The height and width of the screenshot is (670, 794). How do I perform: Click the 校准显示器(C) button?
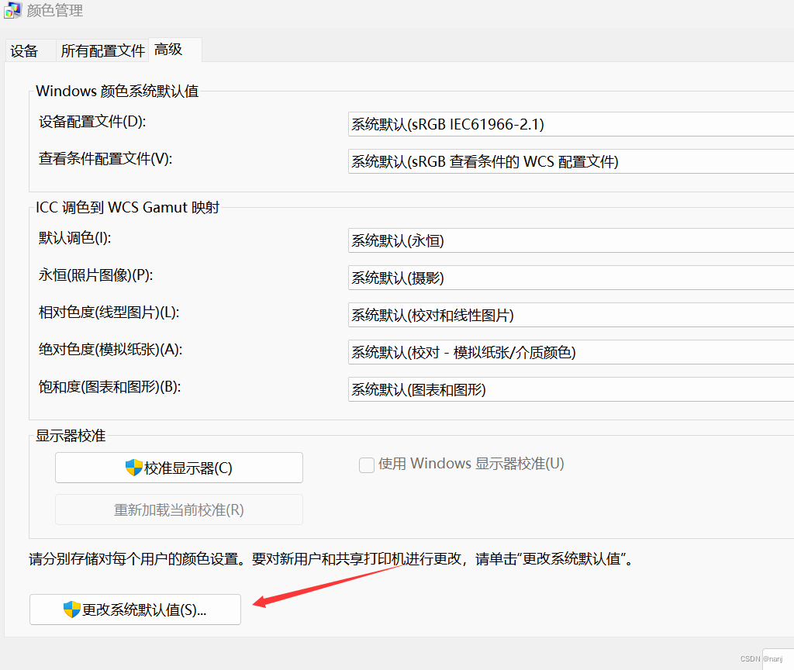pyautogui.click(x=179, y=468)
